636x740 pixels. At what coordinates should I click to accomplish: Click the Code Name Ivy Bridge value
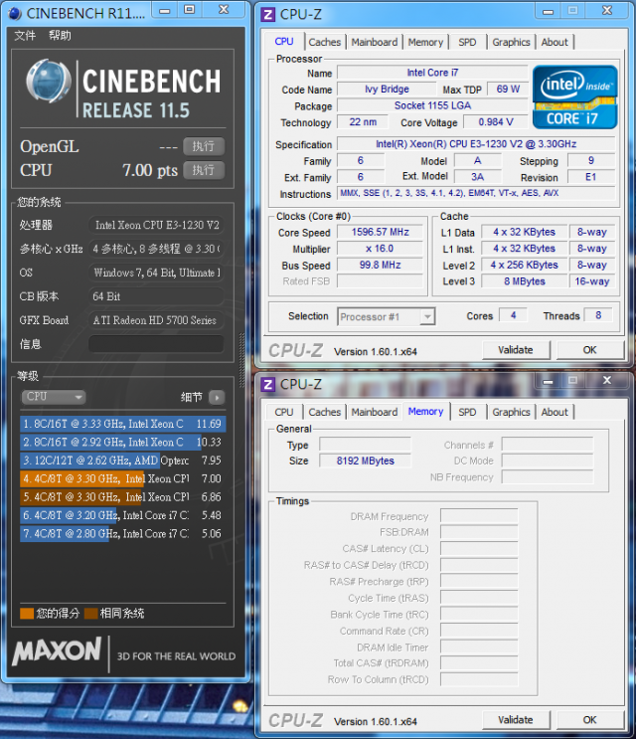coord(387,90)
